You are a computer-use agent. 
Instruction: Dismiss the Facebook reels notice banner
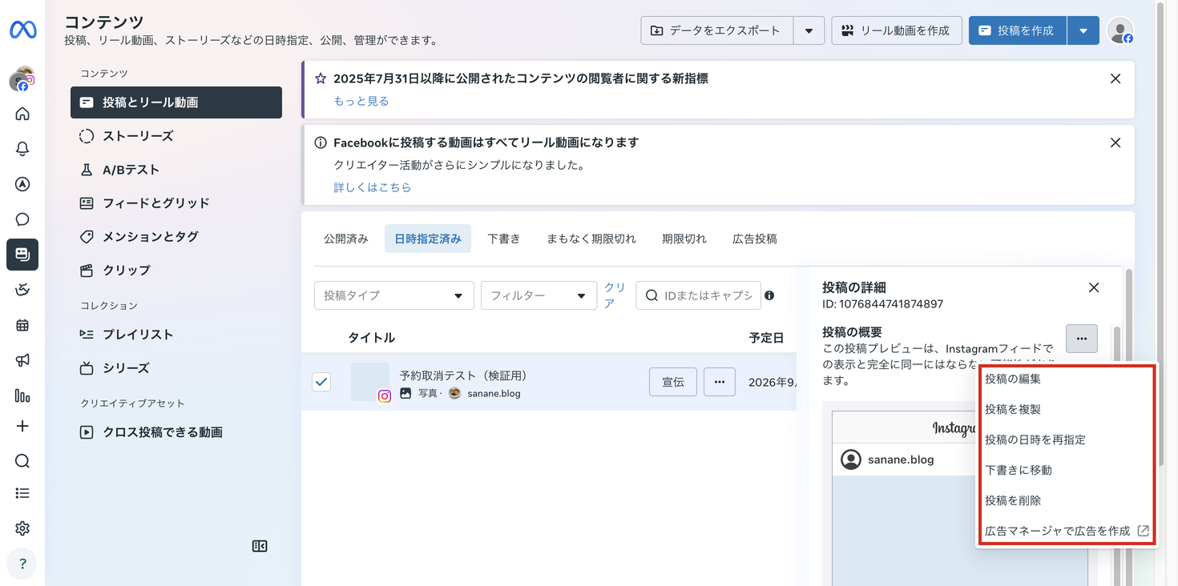(1115, 142)
